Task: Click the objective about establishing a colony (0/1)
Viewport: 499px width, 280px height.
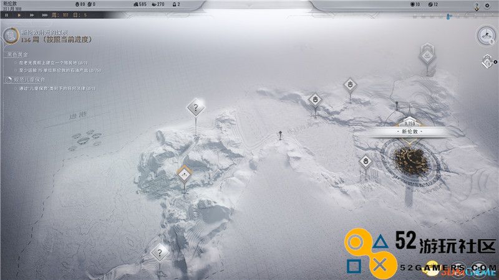Action: [53, 63]
